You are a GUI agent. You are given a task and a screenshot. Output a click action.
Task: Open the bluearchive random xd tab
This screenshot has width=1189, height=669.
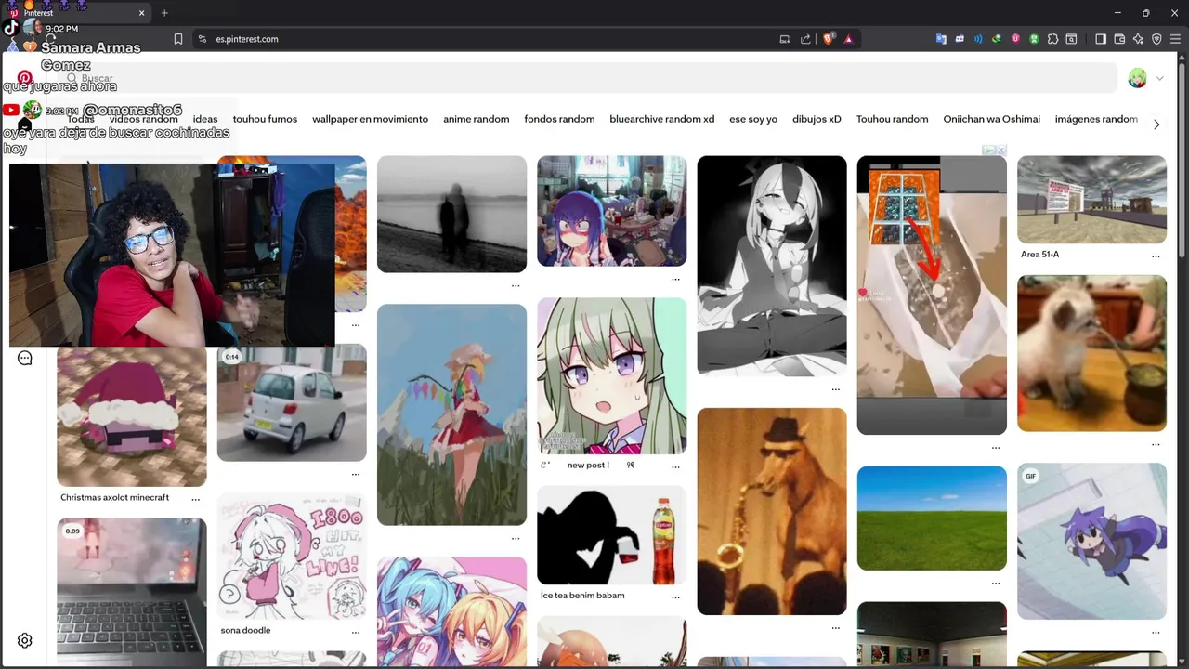tap(662, 119)
